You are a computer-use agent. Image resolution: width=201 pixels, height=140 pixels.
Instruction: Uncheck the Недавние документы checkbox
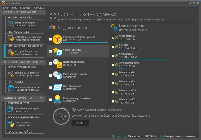(x=51, y=63)
